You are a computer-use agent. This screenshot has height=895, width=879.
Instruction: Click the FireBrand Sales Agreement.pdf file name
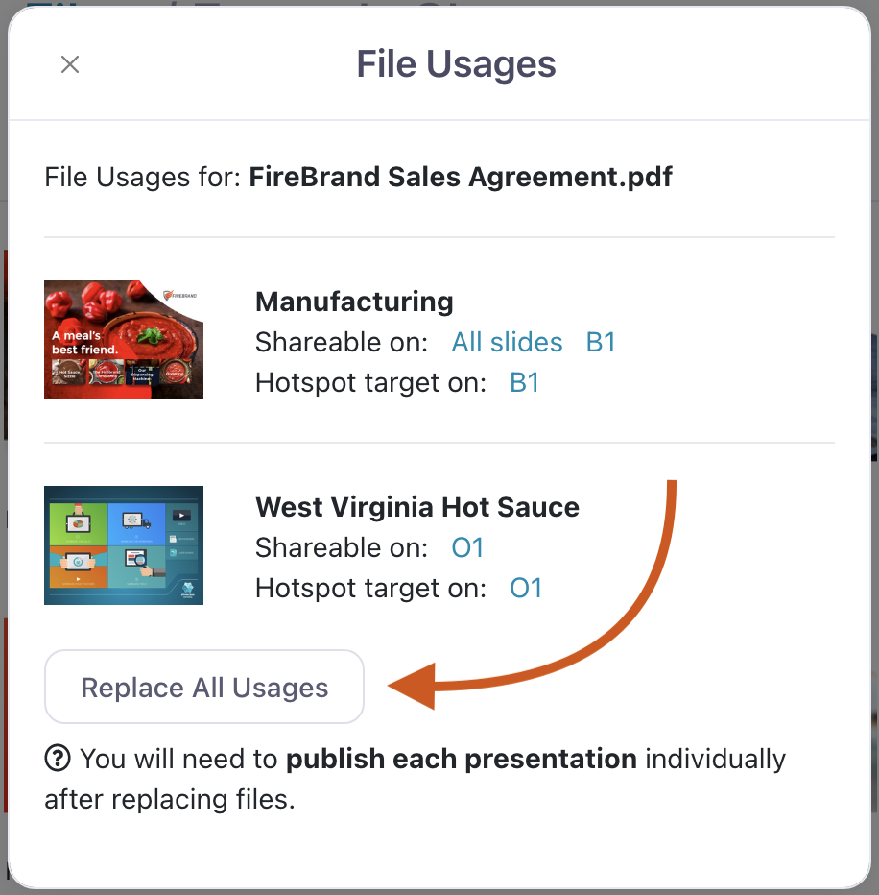pos(461,178)
